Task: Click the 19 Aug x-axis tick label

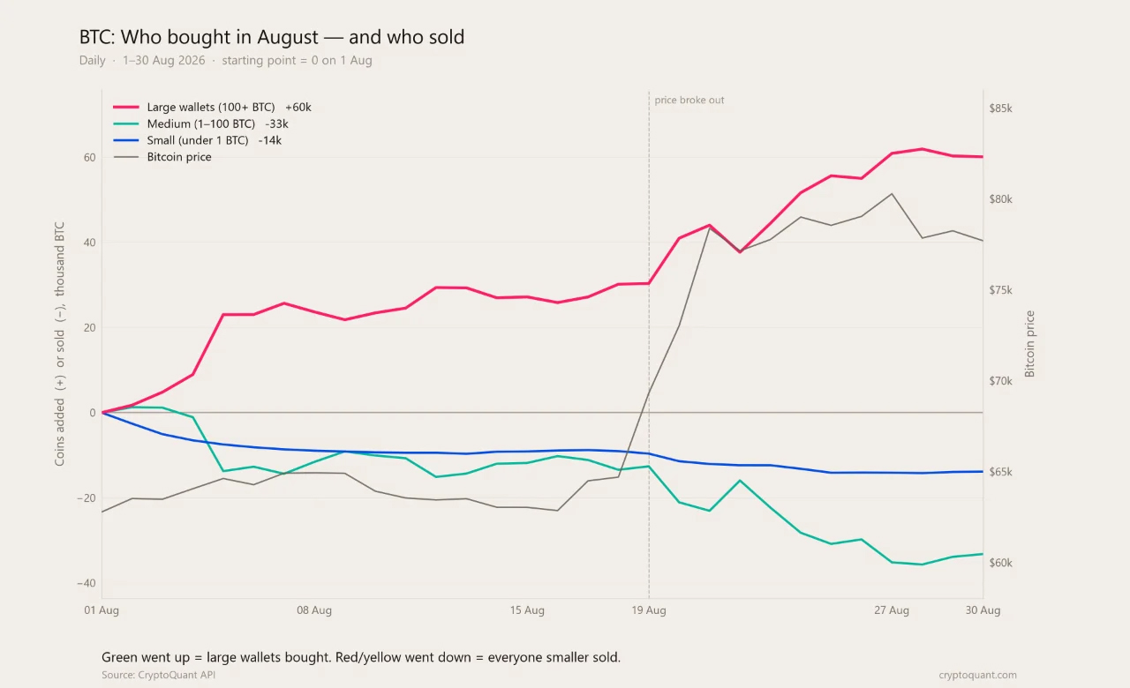Action: tap(649, 610)
